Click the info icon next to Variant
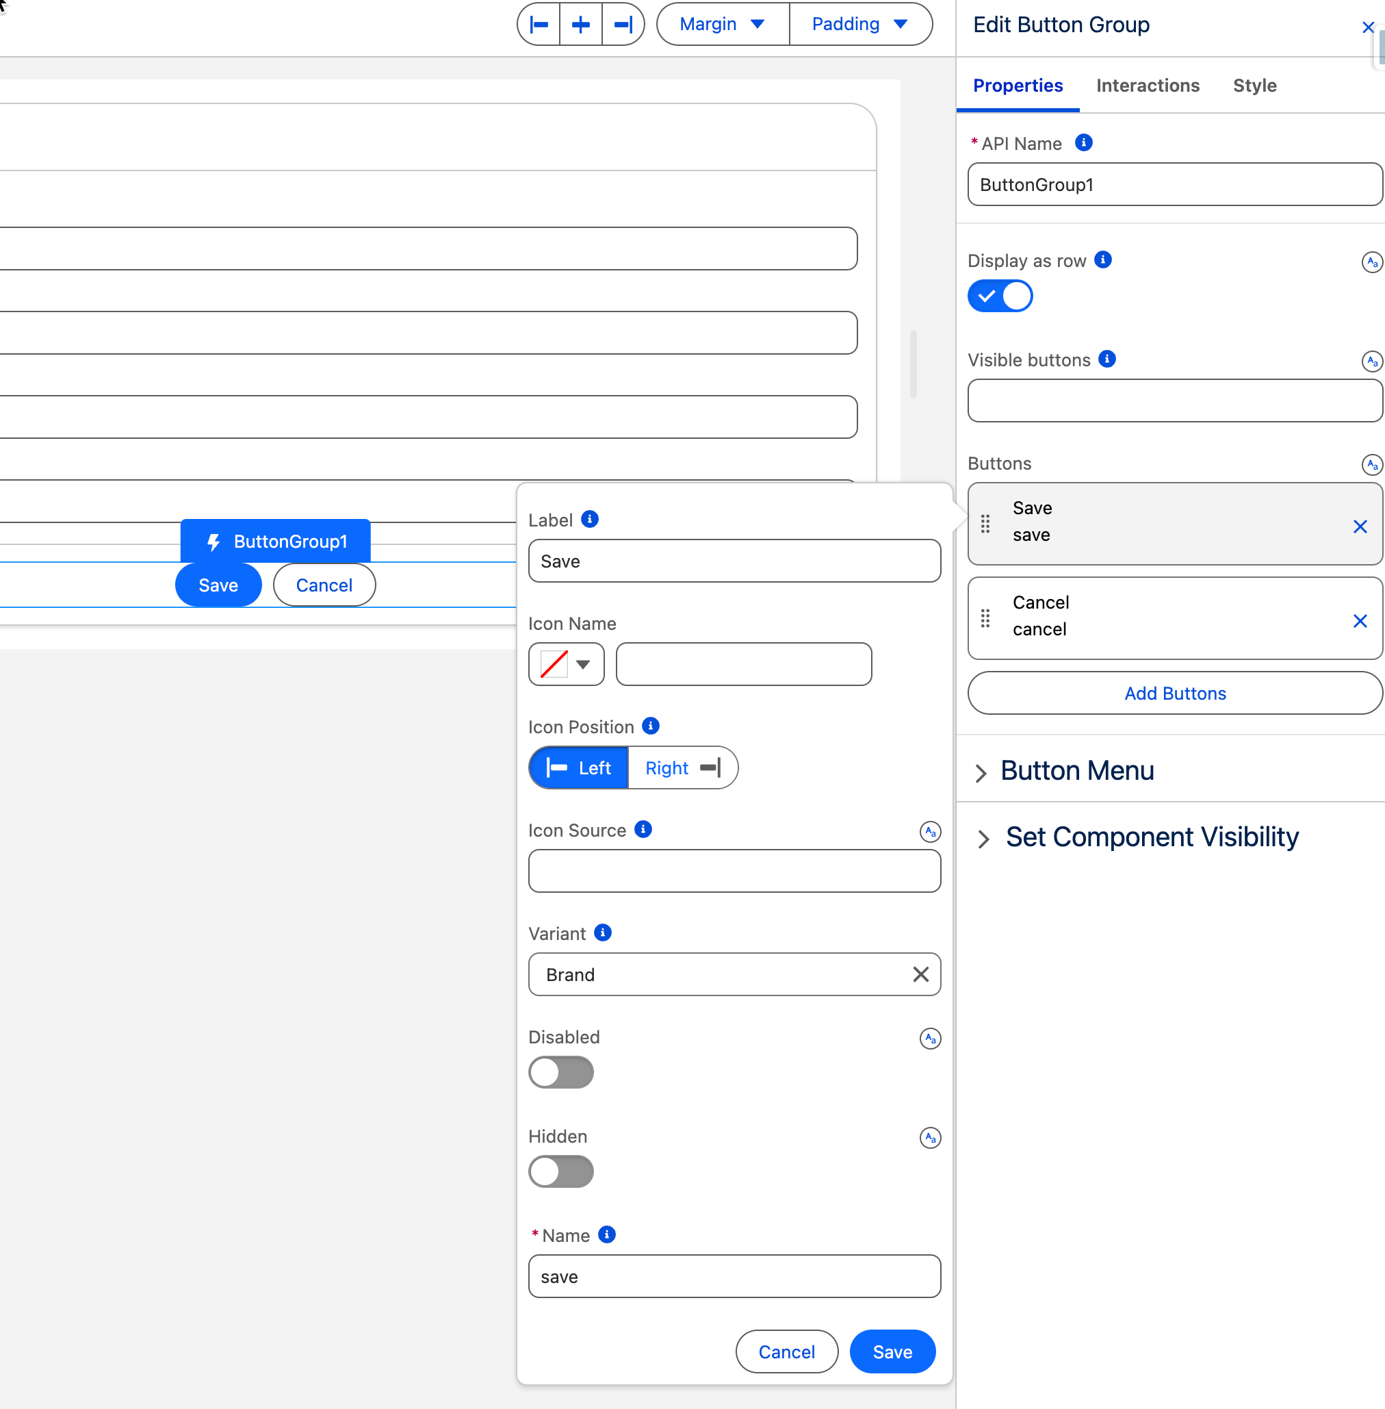 pos(602,933)
